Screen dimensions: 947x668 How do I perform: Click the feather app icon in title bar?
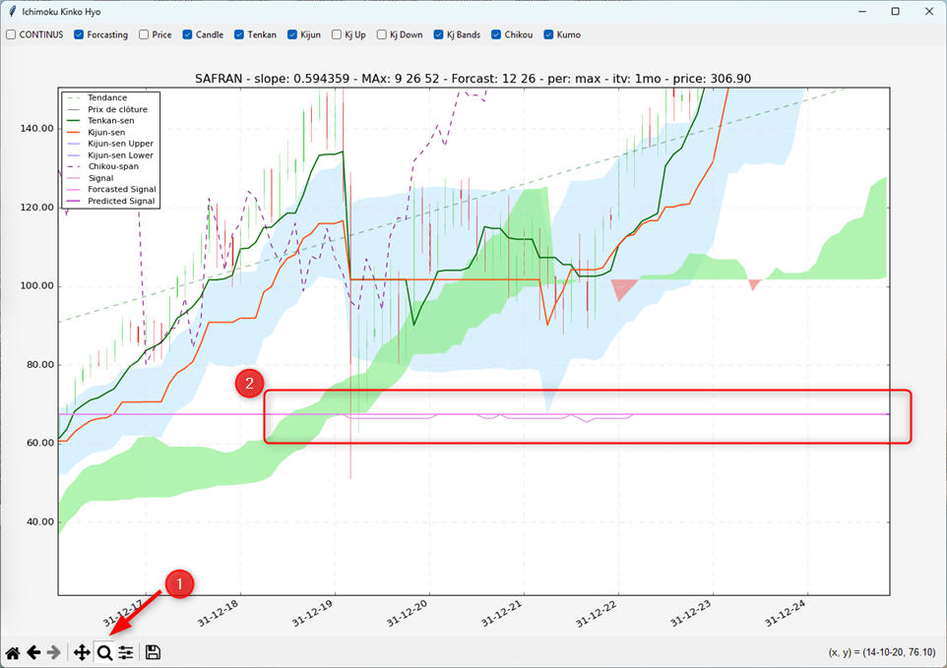tap(12, 11)
